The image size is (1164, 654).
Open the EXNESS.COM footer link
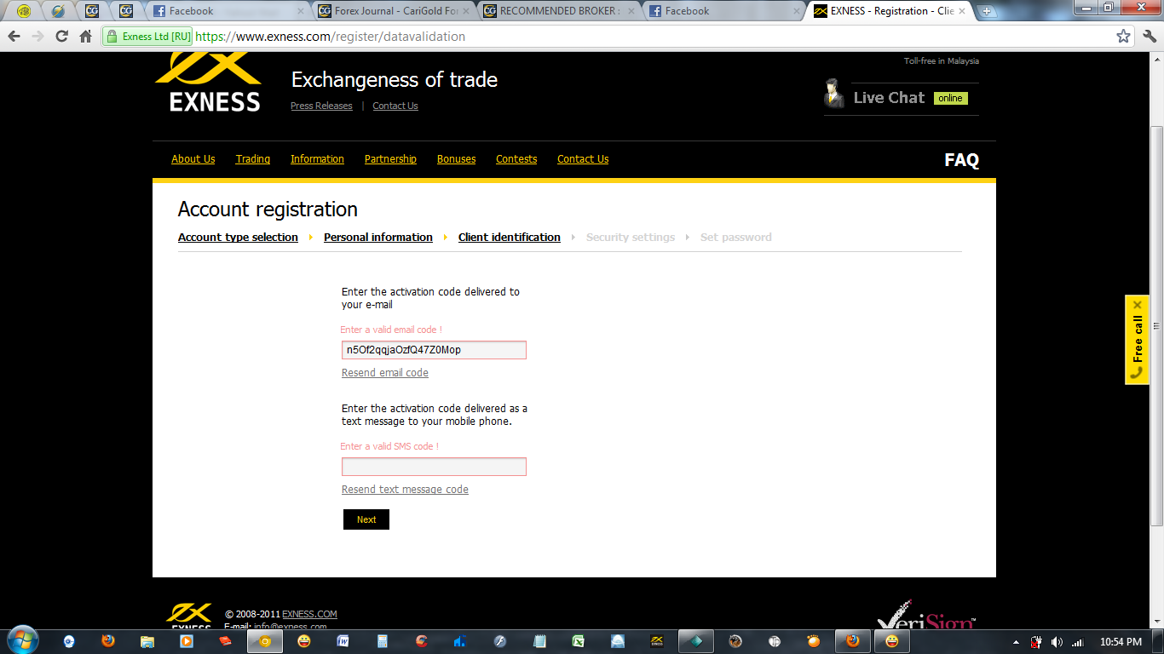[x=309, y=614]
